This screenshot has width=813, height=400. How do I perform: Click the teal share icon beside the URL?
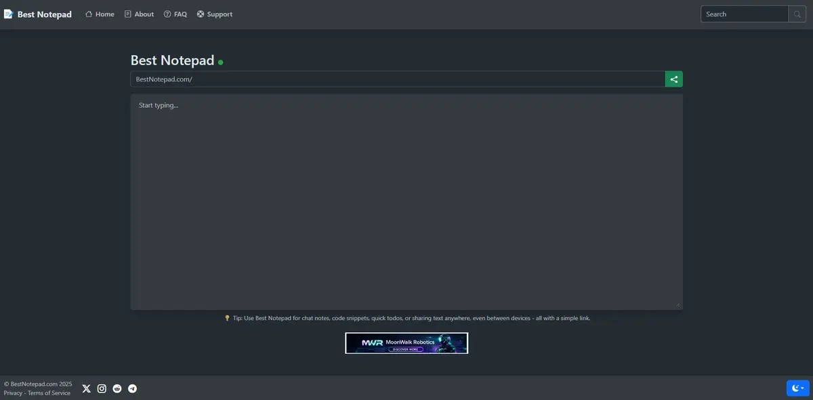tap(673, 78)
